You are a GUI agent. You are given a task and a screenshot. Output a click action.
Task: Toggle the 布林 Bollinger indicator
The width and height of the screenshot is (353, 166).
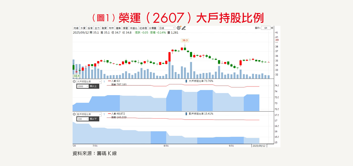[x=111, y=28]
